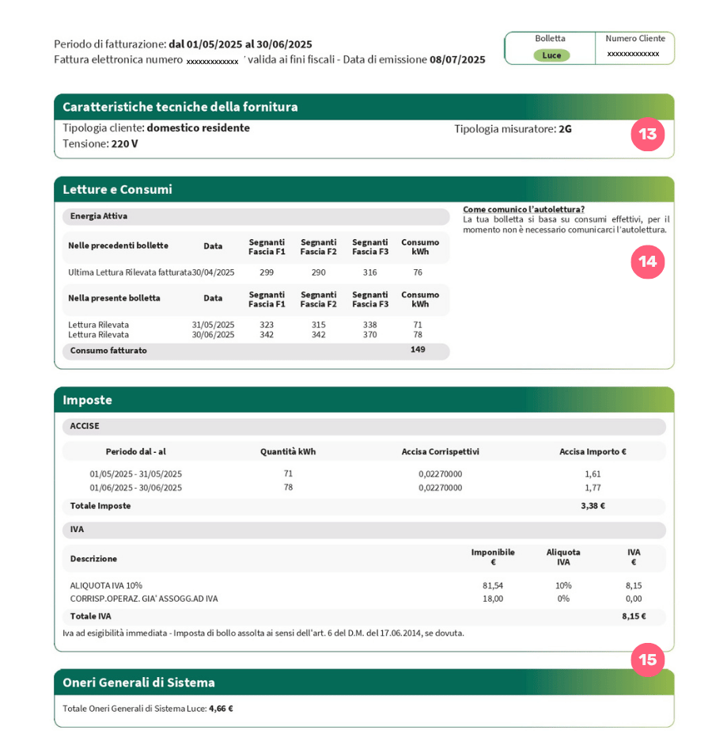Image resolution: width=712 pixels, height=753 pixels.
Task: Select the ALIQUOTA IVA 10% row
Action: 106,585
